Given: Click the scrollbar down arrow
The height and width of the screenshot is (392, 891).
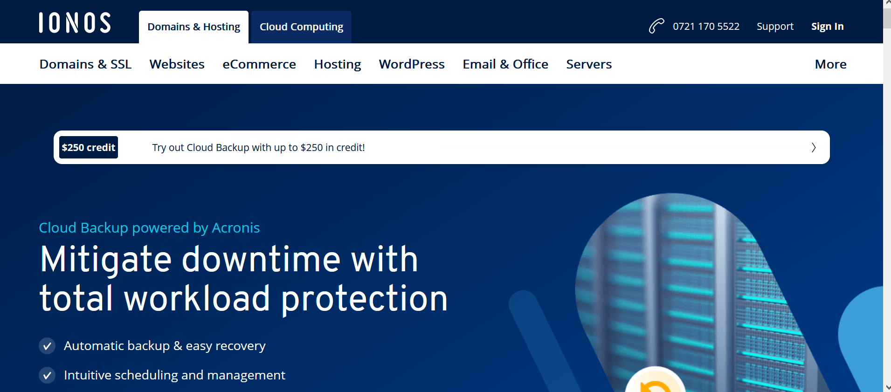Looking at the screenshot, I should (x=887, y=387).
